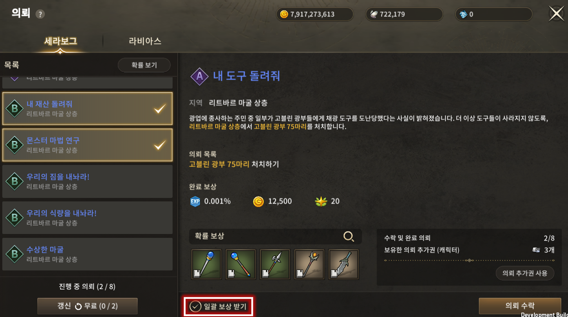Click the blue diamond currency icon
Image resolution: width=568 pixels, height=317 pixels.
(463, 15)
